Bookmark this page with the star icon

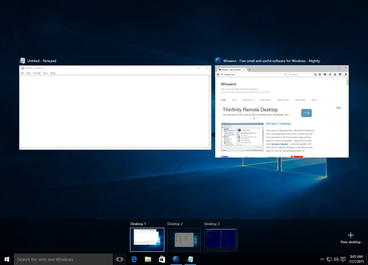(315, 74)
